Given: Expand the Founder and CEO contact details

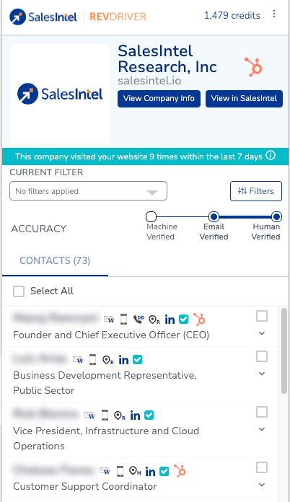Looking at the screenshot, I should (262, 334).
